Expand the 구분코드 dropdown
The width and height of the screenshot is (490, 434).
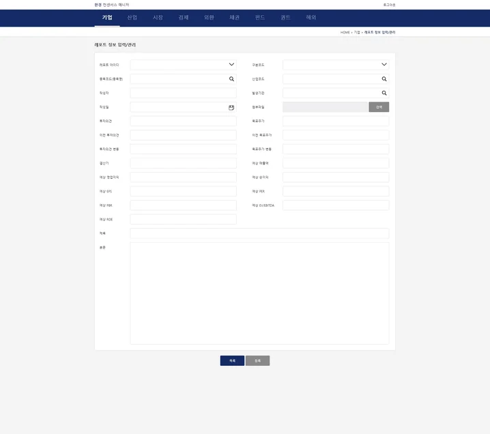pyautogui.click(x=384, y=65)
